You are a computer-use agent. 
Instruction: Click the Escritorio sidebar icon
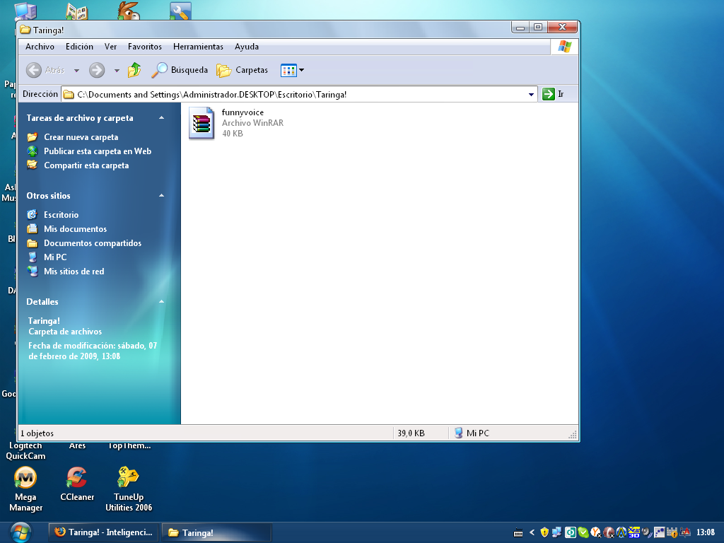(33, 214)
